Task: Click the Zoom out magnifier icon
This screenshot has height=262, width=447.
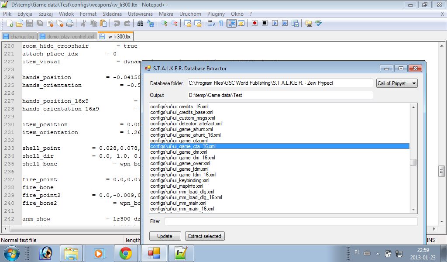Action: pyautogui.click(x=174, y=24)
